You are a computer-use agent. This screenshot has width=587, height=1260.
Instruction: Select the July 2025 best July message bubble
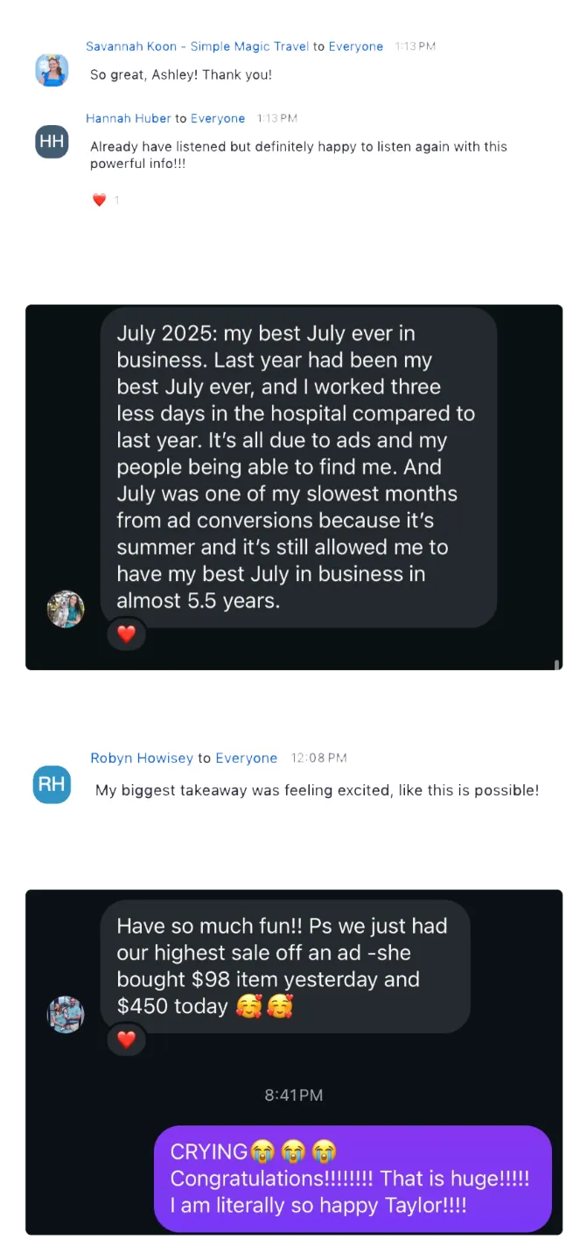[297, 466]
